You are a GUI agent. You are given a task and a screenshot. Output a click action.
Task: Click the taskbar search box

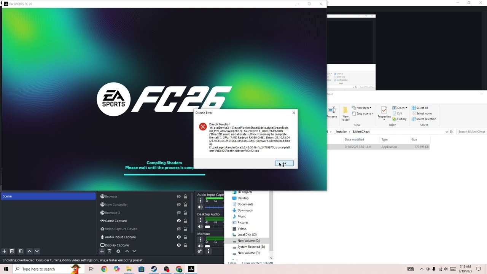(x=48, y=269)
